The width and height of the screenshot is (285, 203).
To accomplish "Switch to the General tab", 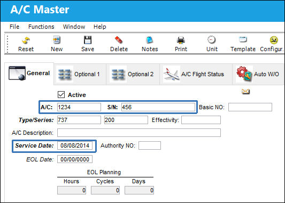I will click(29, 74).
